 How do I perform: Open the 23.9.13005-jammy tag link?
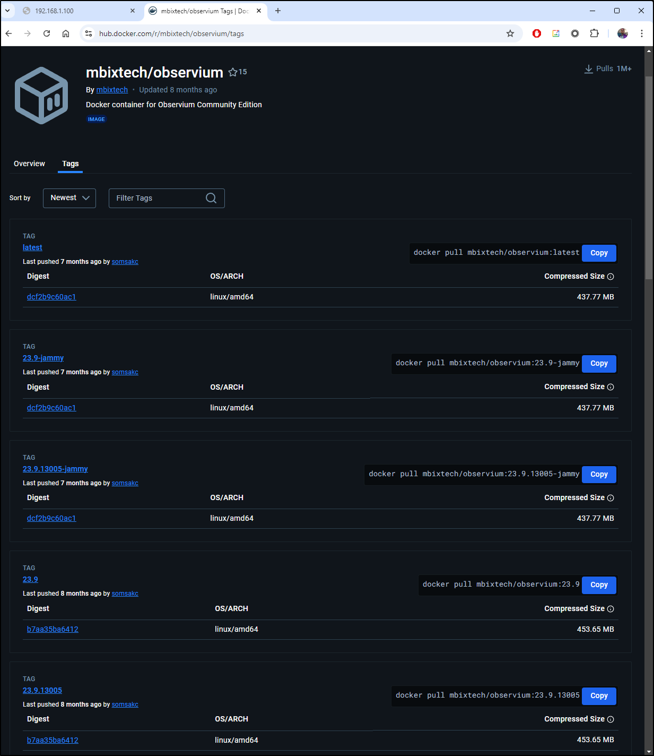(x=55, y=469)
